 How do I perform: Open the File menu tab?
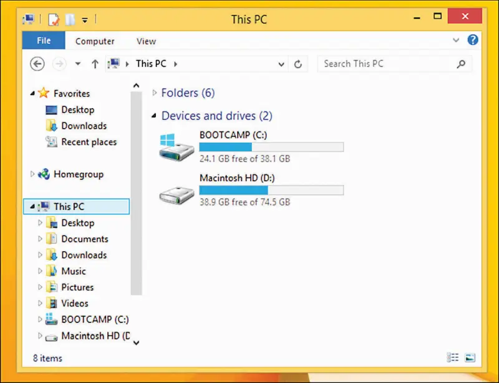pos(44,41)
